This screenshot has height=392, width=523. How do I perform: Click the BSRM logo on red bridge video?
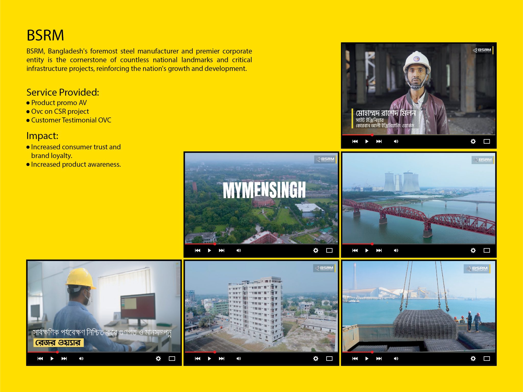(x=483, y=160)
